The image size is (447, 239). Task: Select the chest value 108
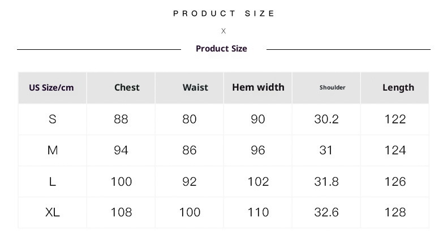[x=121, y=212]
